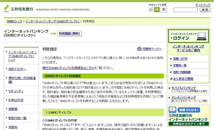Click the SMBC green logo icon
This screenshot has height=130, width=214.
(x=6, y=8)
